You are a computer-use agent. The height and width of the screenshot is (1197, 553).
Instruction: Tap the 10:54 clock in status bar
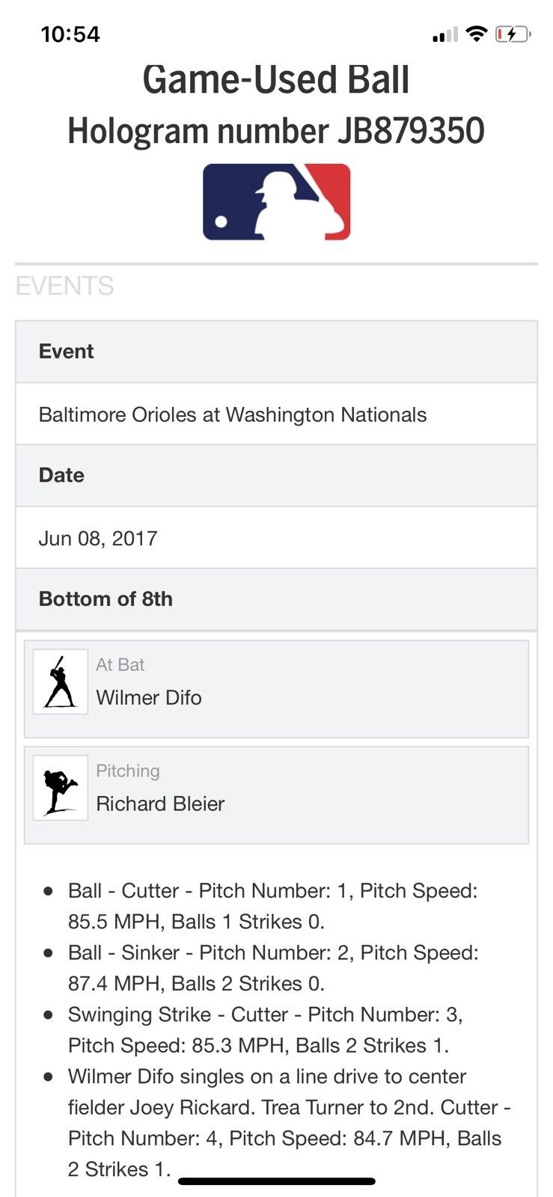[x=70, y=34]
